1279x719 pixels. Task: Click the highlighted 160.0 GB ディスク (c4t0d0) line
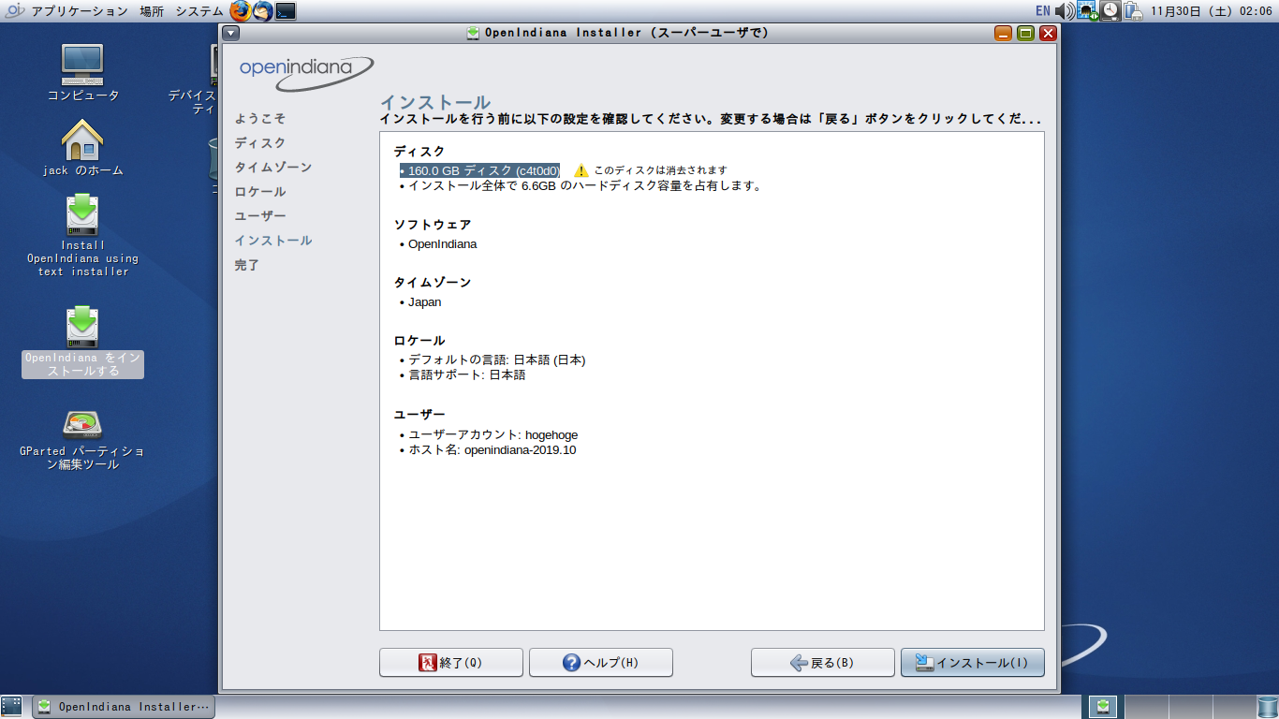(x=479, y=170)
